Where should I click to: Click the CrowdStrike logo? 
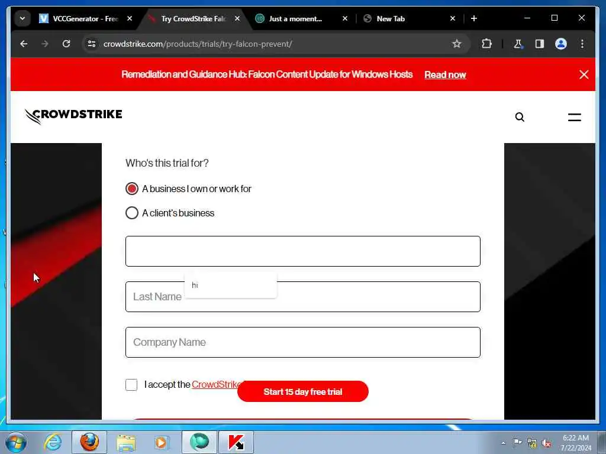(73, 116)
